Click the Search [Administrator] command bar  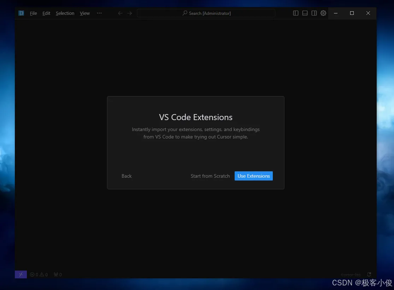(206, 13)
